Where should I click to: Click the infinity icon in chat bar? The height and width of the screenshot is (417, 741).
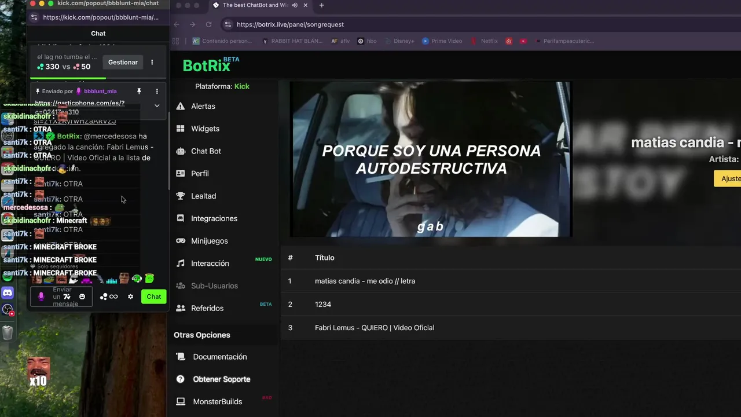click(113, 297)
